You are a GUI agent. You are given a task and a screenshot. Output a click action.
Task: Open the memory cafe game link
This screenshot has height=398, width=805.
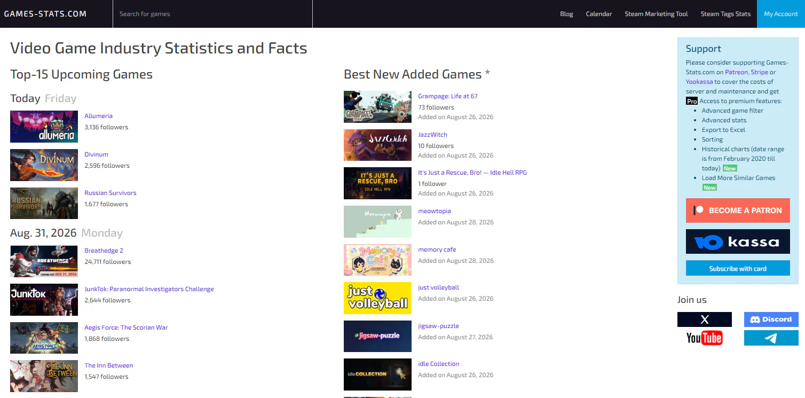[437, 249]
